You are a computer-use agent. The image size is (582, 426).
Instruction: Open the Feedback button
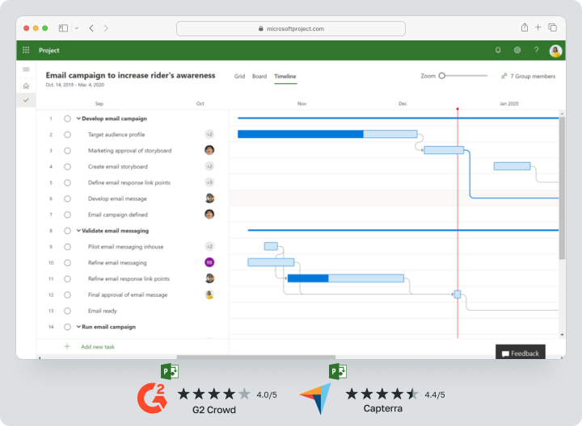pos(521,353)
